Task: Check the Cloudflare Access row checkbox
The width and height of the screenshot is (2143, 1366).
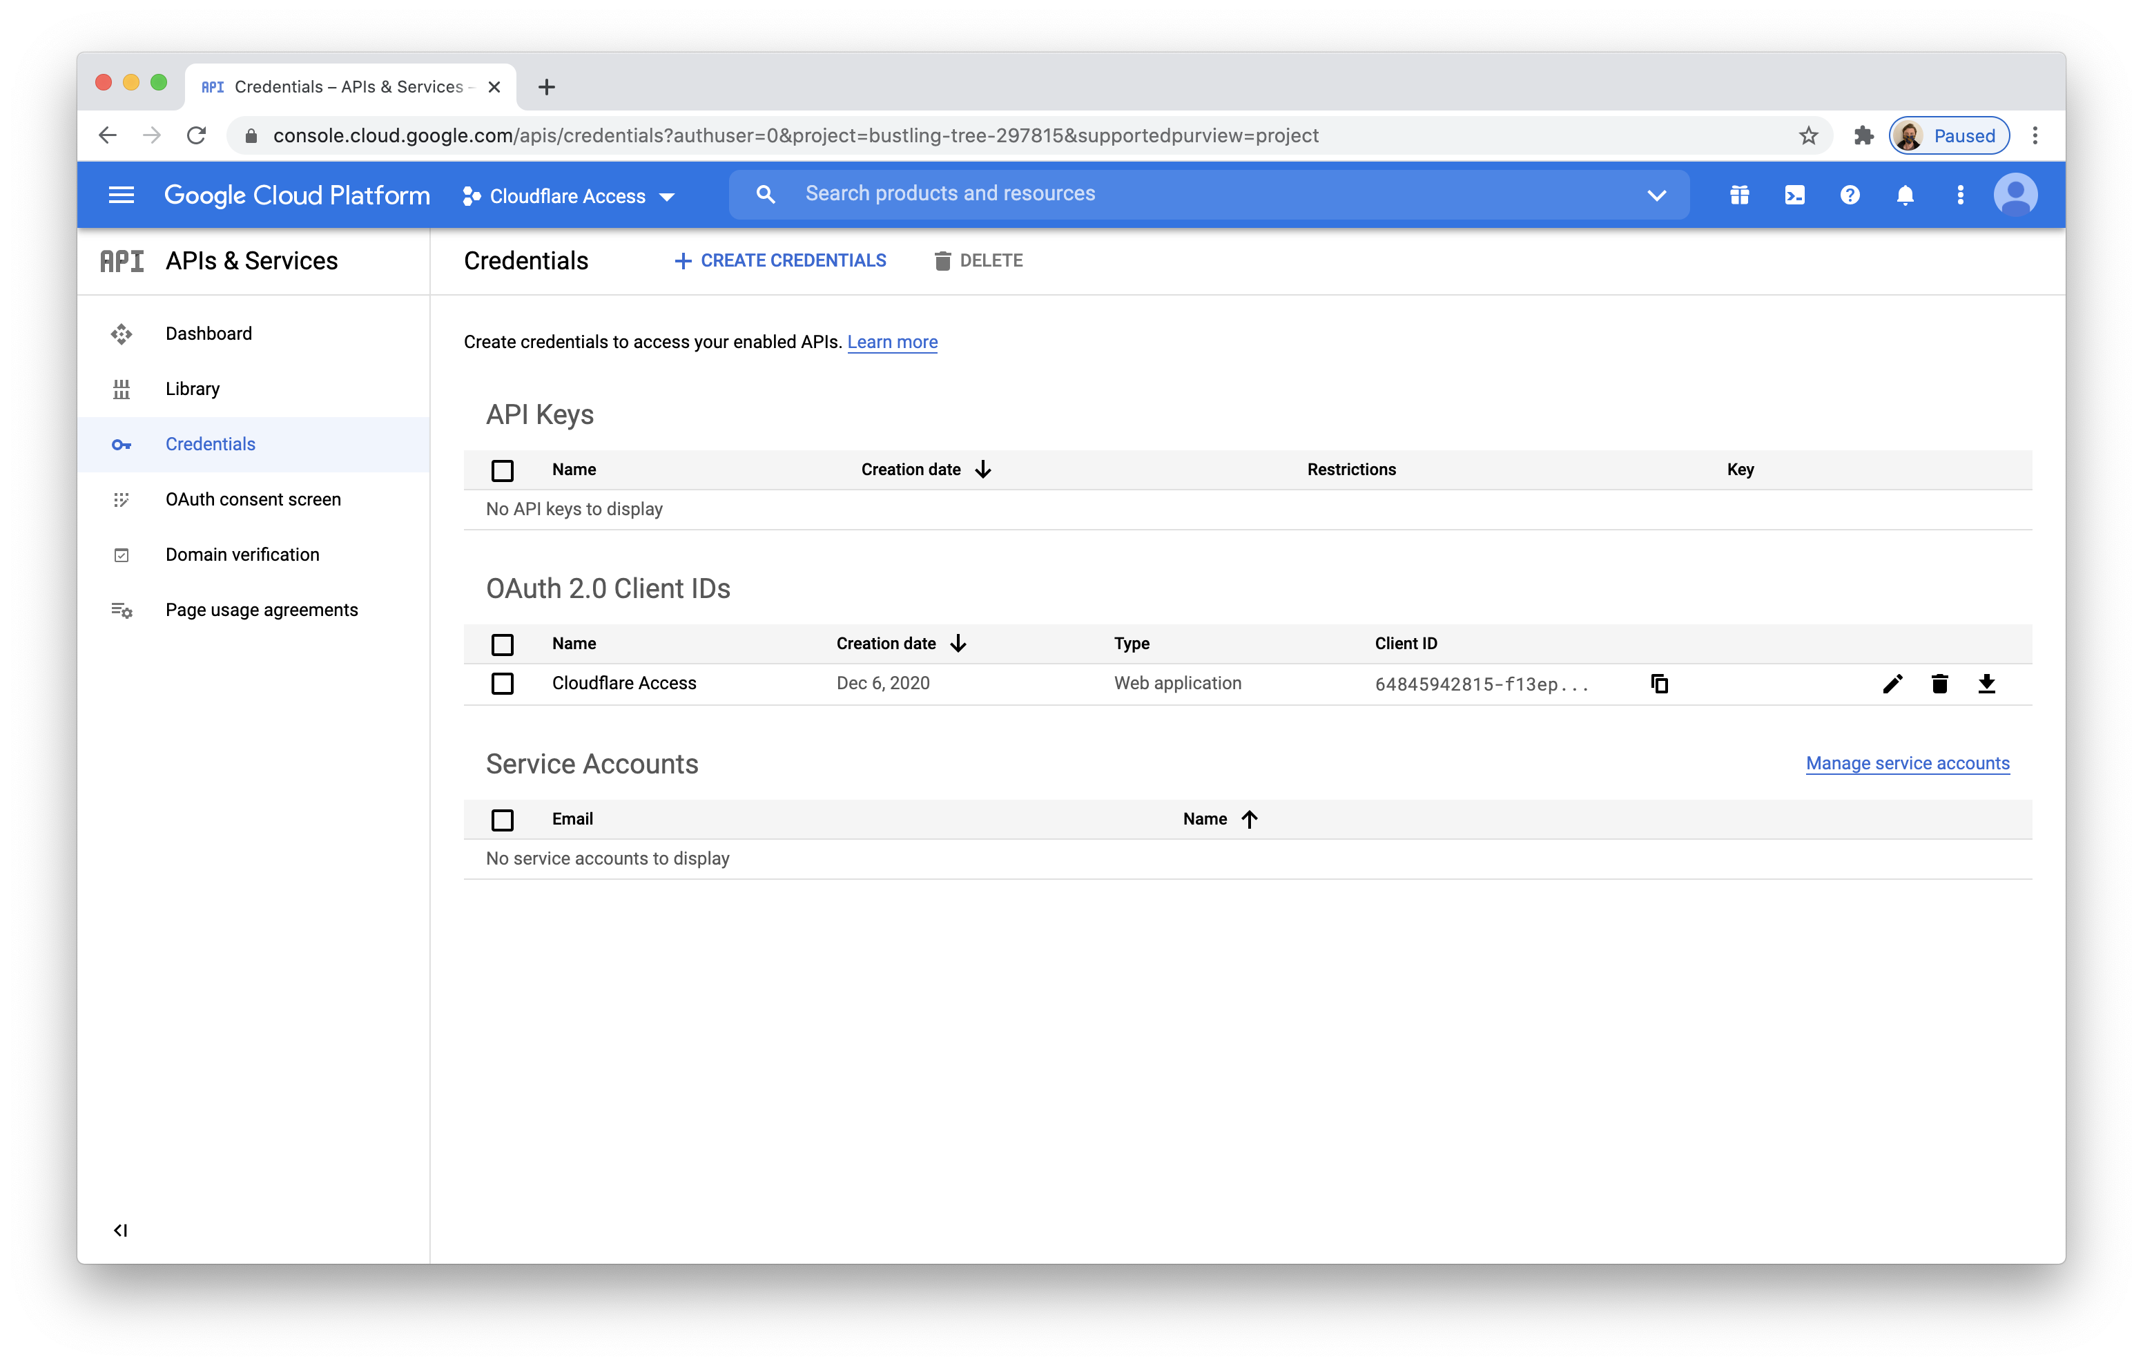Action: point(503,684)
